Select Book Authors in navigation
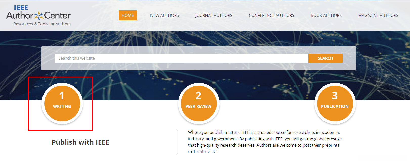Viewport: 410px width, 164px height. (326, 15)
